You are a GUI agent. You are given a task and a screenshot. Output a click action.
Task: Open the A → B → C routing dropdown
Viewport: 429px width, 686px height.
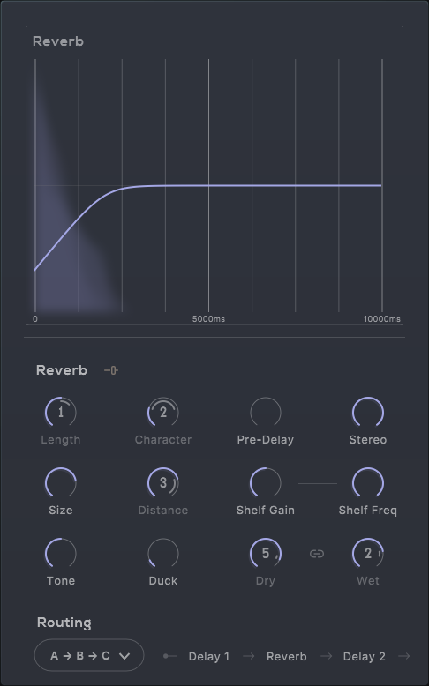click(x=89, y=655)
